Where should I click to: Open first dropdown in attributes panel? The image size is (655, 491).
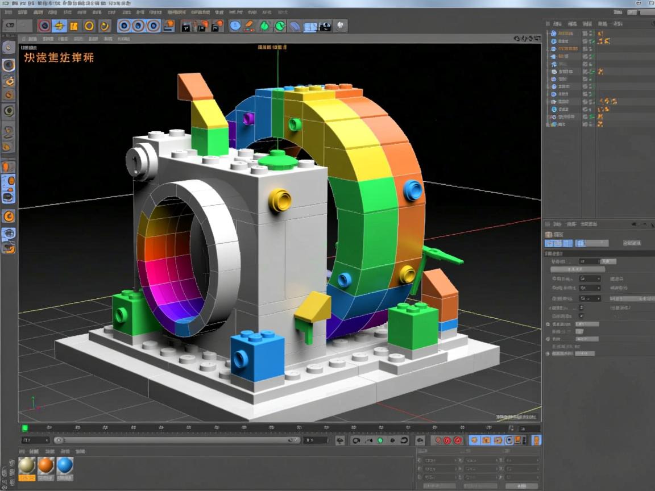[590, 279]
